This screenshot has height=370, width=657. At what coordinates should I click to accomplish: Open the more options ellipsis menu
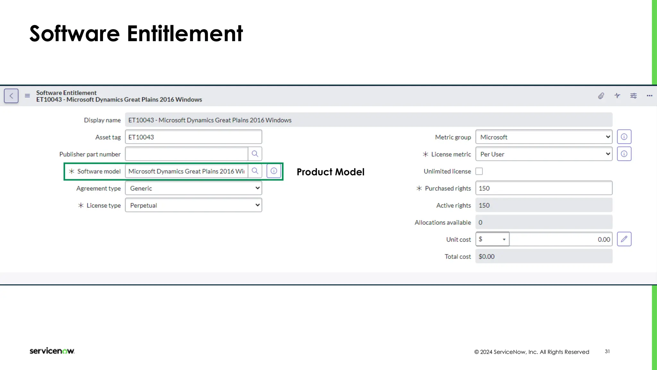(650, 96)
